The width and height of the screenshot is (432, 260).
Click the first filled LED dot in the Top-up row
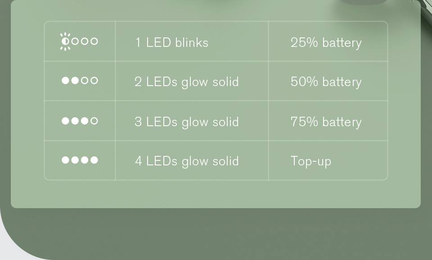(65, 160)
